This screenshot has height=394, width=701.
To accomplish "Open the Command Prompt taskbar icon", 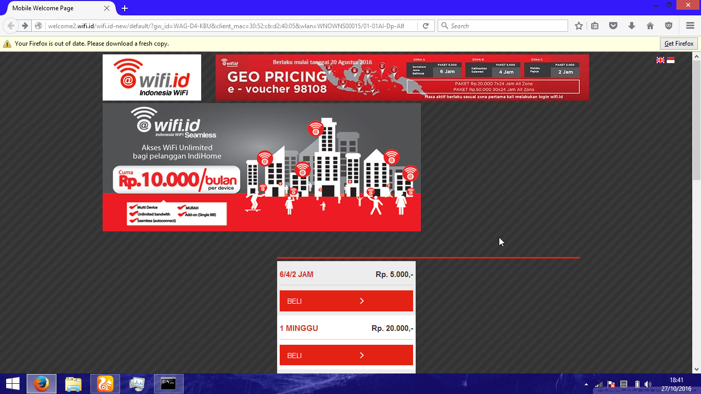I will pyautogui.click(x=169, y=384).
